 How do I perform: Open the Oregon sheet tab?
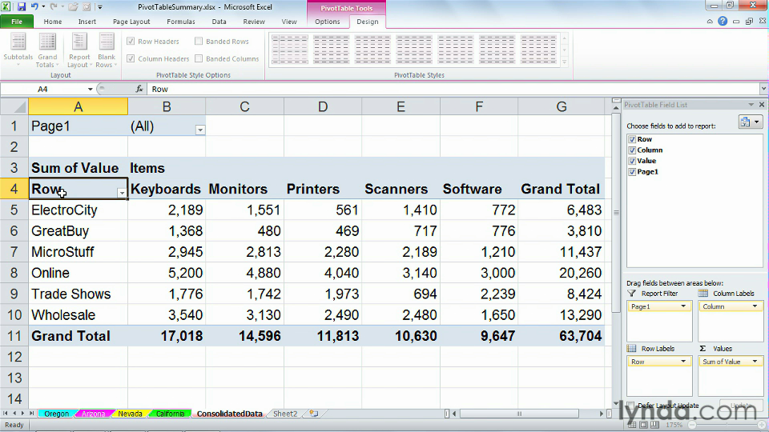pos(56,414)
